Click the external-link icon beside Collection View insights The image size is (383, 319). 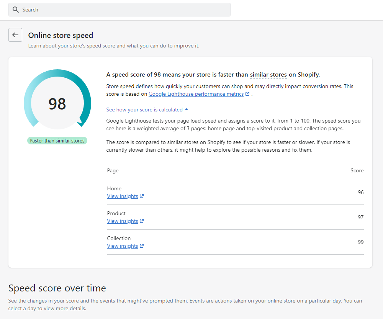click(142, 246)
